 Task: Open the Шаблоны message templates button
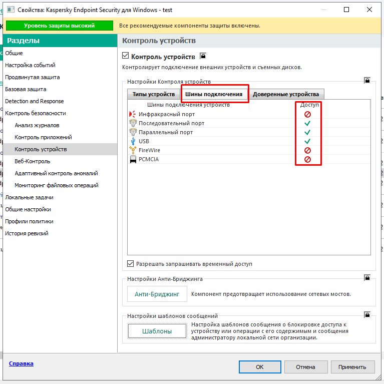pyautogui.click(x=157, y=331)
